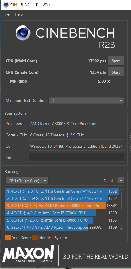Click the side panel drag handle dots
The width and height of the screenshot is (131, 269).
[x=130, y=143]
